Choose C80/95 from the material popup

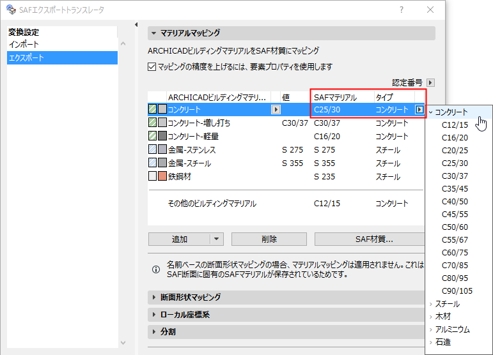point(455,278)
